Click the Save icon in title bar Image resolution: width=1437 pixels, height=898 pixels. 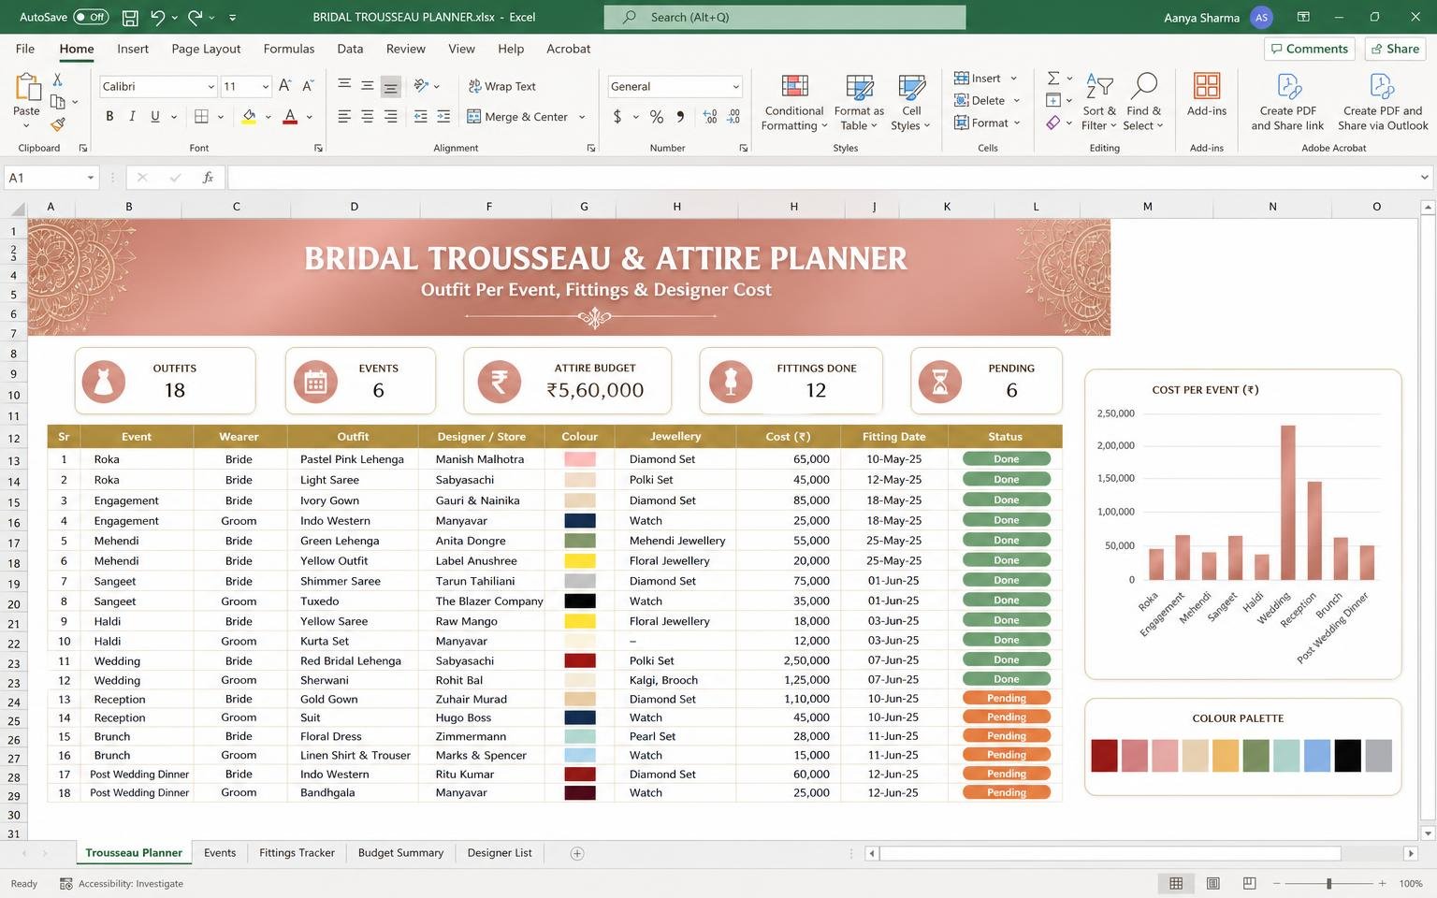[130, 17]
